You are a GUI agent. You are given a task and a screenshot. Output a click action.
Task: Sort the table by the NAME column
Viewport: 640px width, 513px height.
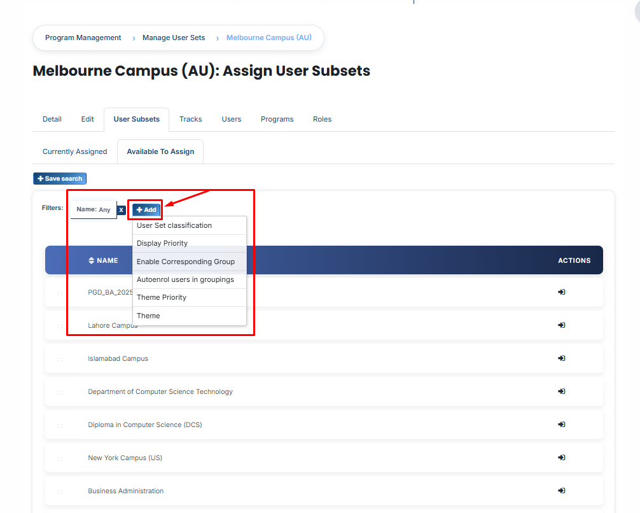103,260
